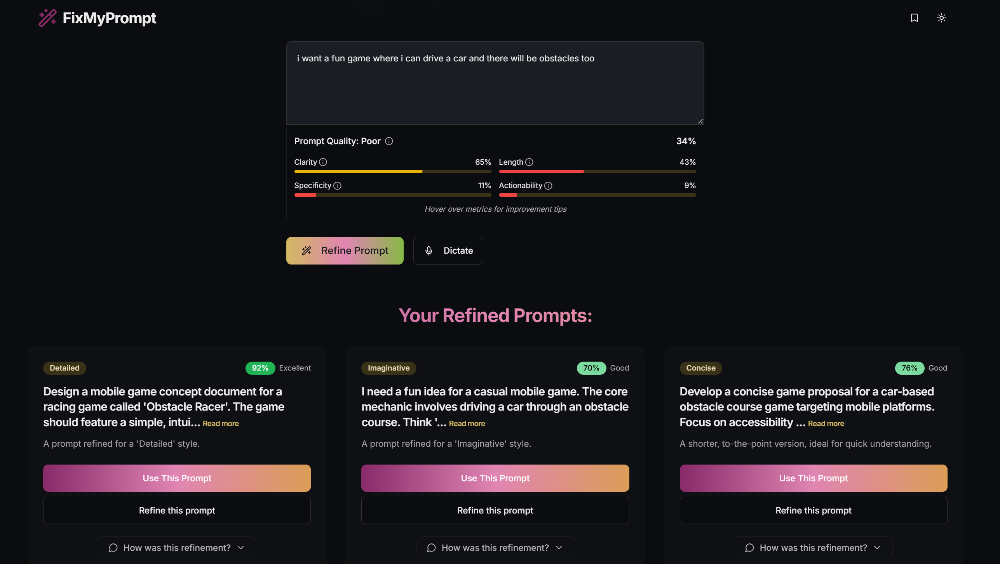Click inside the prompt text area
Screen dimensions: 1000x564
[495, 83]
